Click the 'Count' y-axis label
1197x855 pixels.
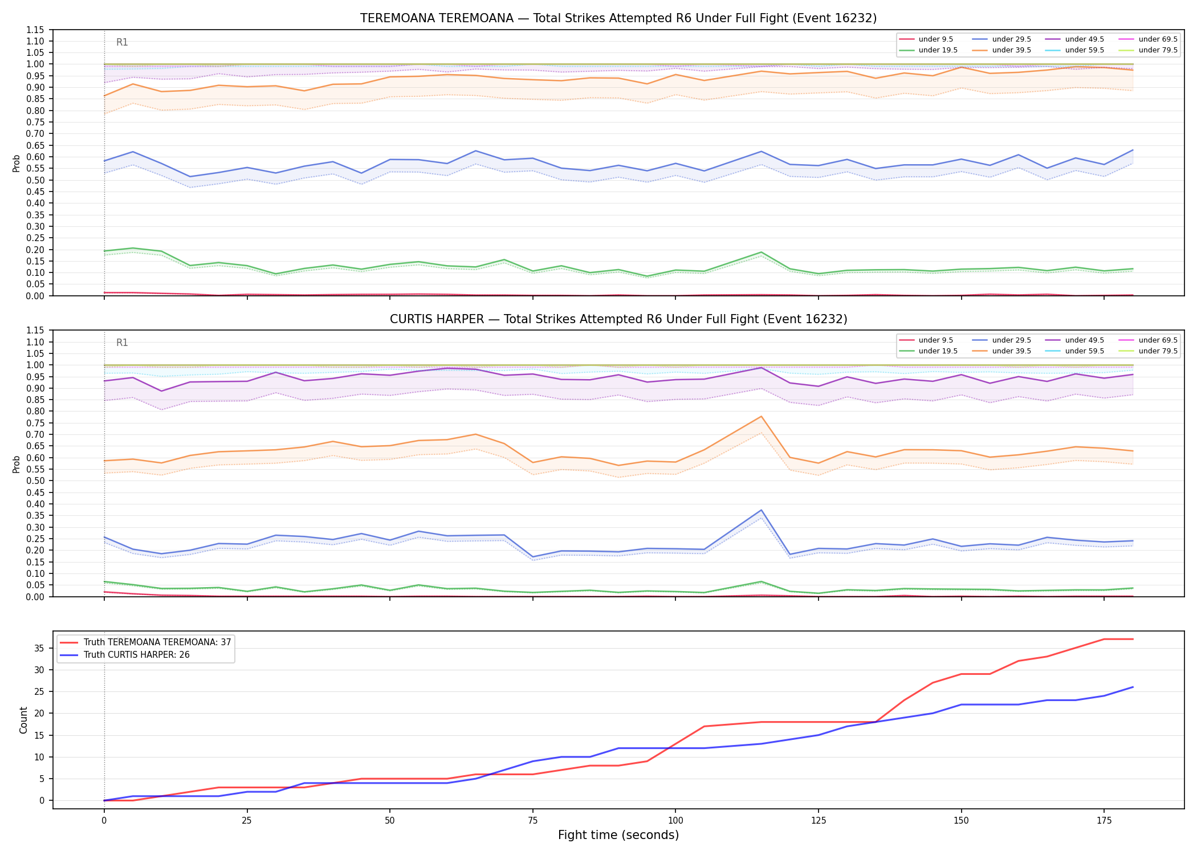[x=23, y=720]
